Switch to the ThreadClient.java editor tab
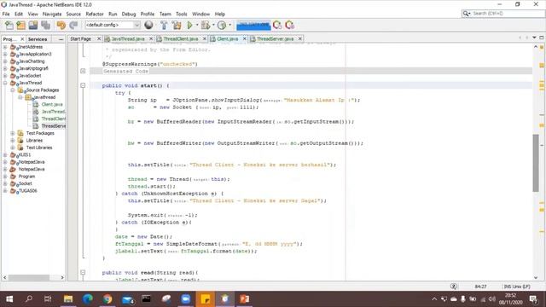Viewport: 546px width, 307px height. 180,39
